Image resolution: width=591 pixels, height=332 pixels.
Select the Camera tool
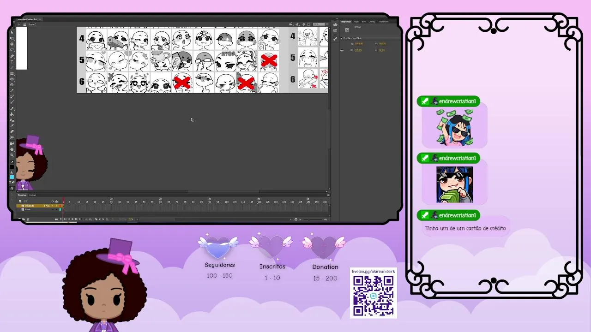click(x=12, y=143)
